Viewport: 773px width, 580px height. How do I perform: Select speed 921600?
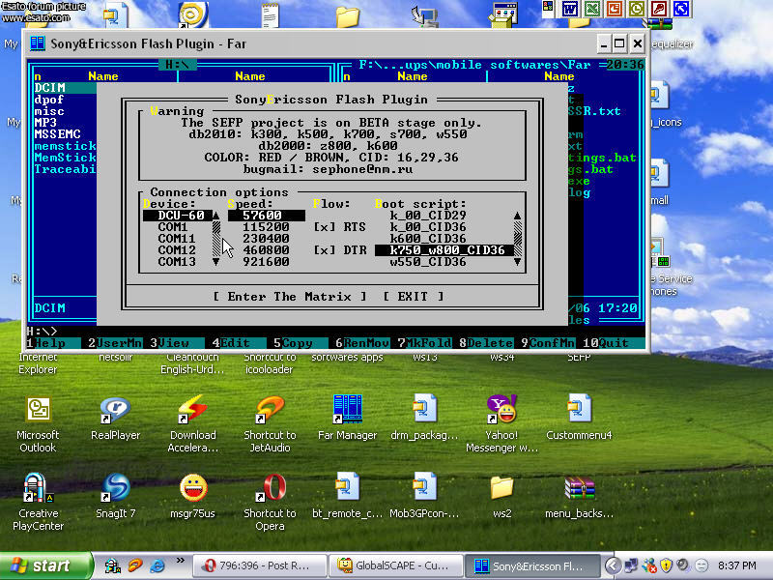click(x=267, y=262)
